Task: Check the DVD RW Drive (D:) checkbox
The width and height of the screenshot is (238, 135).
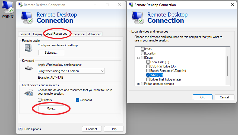Action: point(148,66)
